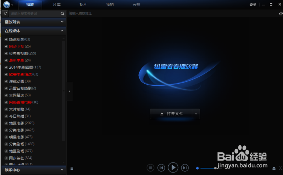Expand the 最新电影 plus icon

tap(6, 60)
